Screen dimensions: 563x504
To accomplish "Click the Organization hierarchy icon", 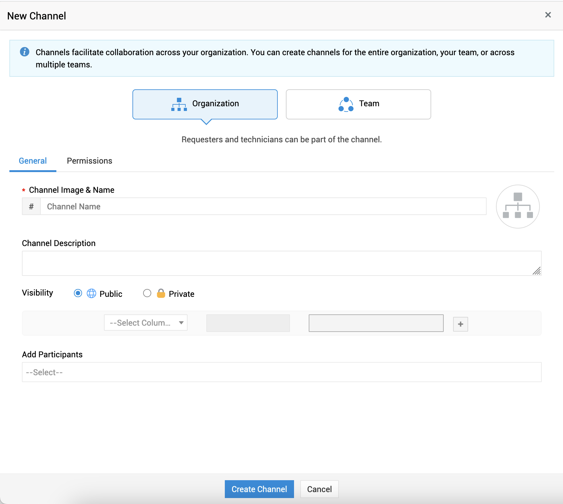I will pyautogui.click(x=179, y=104).
